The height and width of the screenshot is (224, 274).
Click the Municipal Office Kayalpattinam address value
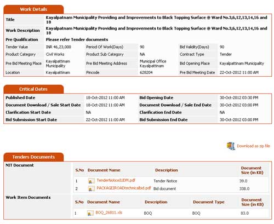153,64
